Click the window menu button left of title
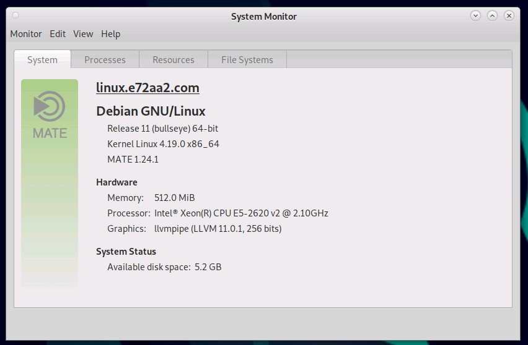This screenshot has width=528, height=345. 15,15
